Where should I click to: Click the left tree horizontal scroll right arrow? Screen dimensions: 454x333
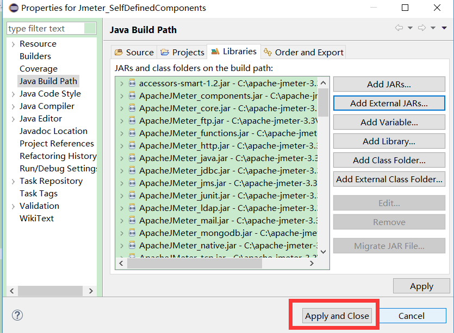[91, 291]
